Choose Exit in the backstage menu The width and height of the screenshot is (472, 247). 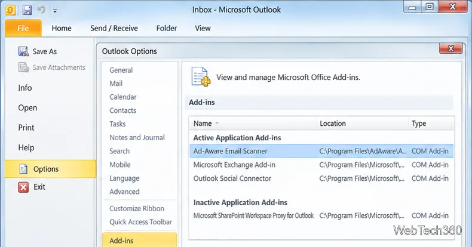39,187
